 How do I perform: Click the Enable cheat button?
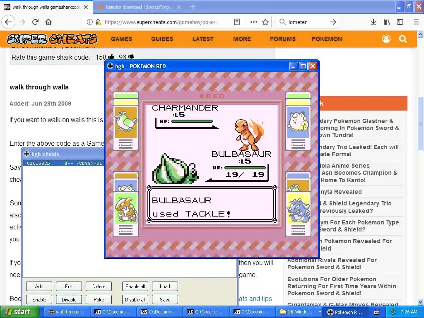(x=39, y=300)
